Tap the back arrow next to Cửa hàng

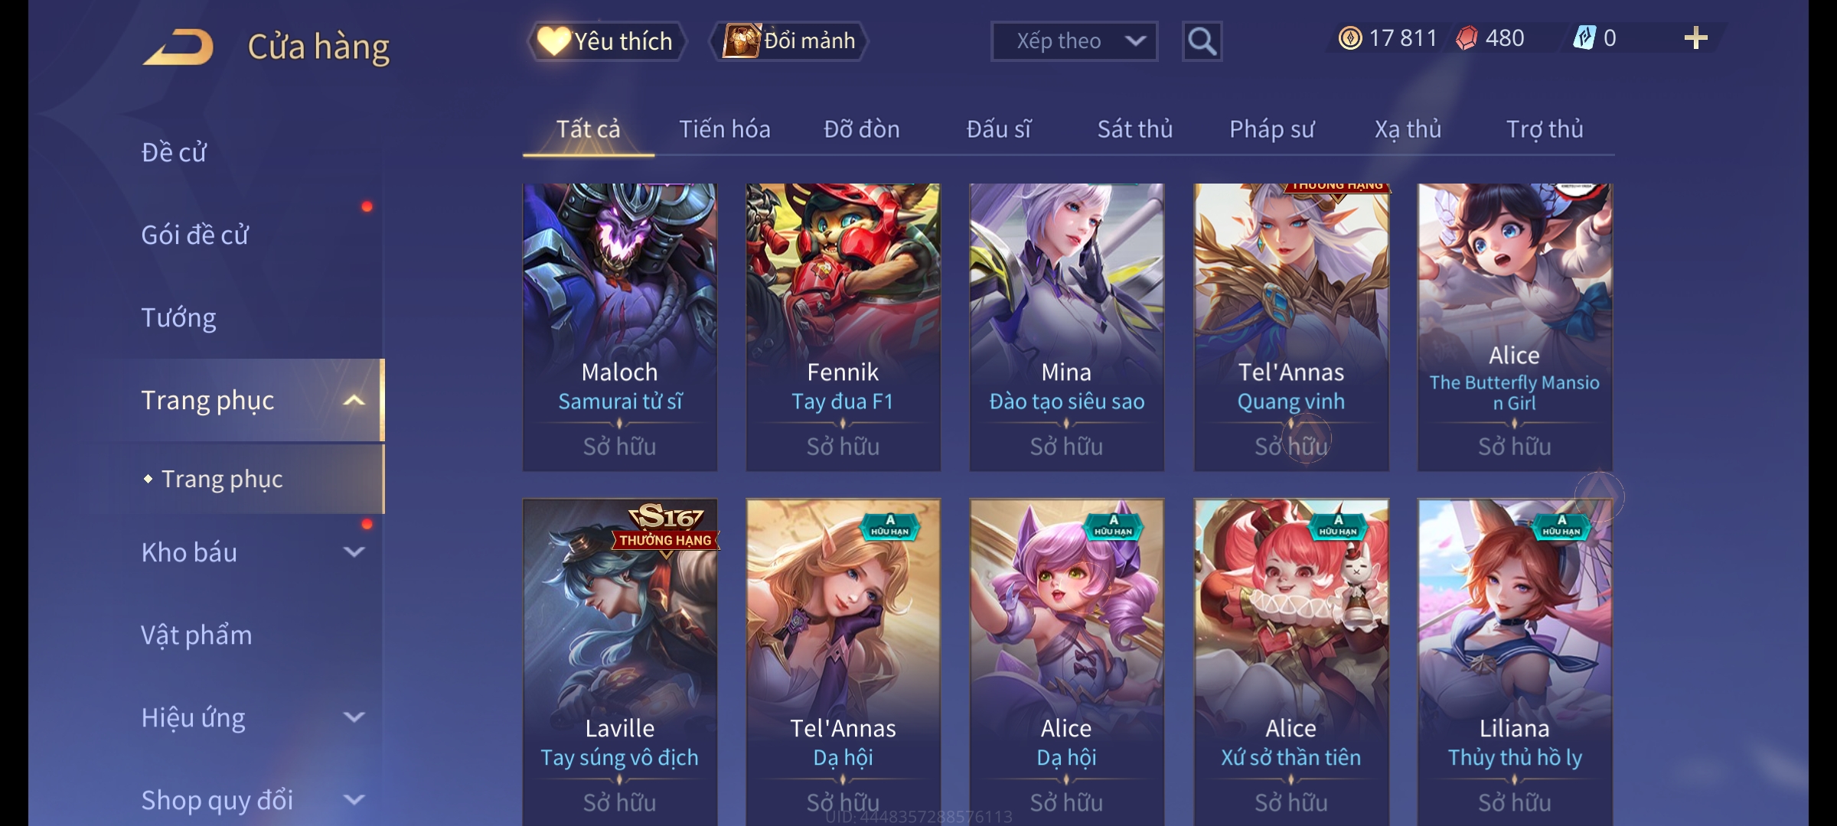(178, 47)
